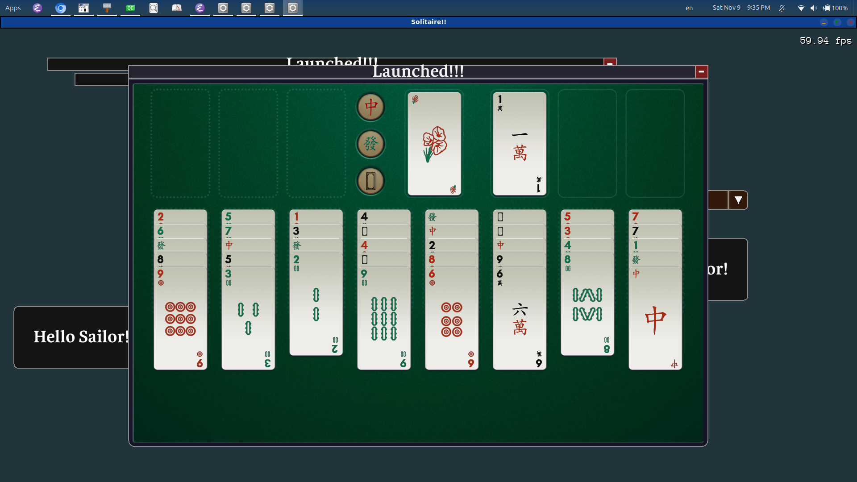
Task: Click the nine bamboo card
Action: (x=383, y=319)
